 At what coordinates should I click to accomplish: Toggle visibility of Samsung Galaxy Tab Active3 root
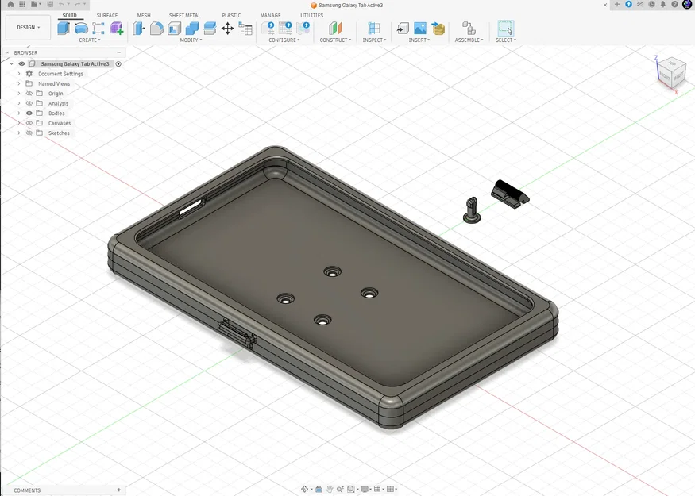21,63
